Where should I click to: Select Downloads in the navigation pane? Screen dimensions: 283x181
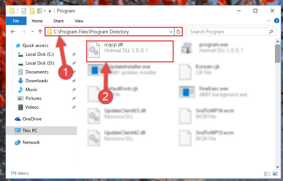pos(37,81)
